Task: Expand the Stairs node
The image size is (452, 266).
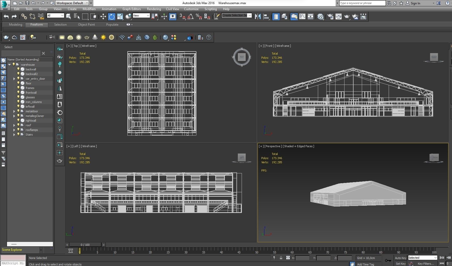Action: coord(14,135)
